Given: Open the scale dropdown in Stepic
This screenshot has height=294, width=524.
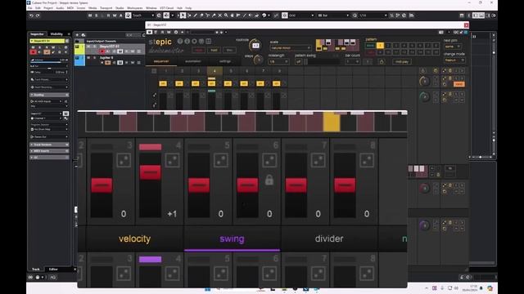Looking at the screenshot, I should click(290, 48).
